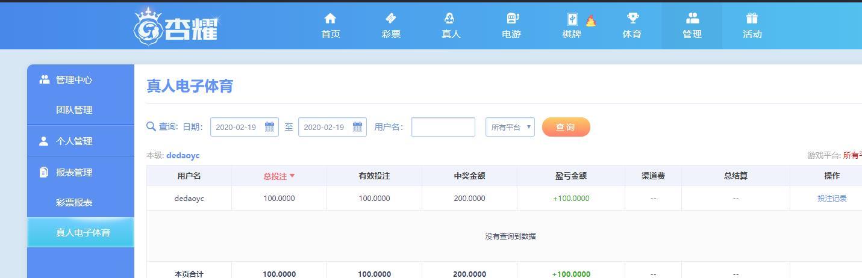Sort by 总投注 column header arrow
The image size is (862, 278).
point(292,176)
